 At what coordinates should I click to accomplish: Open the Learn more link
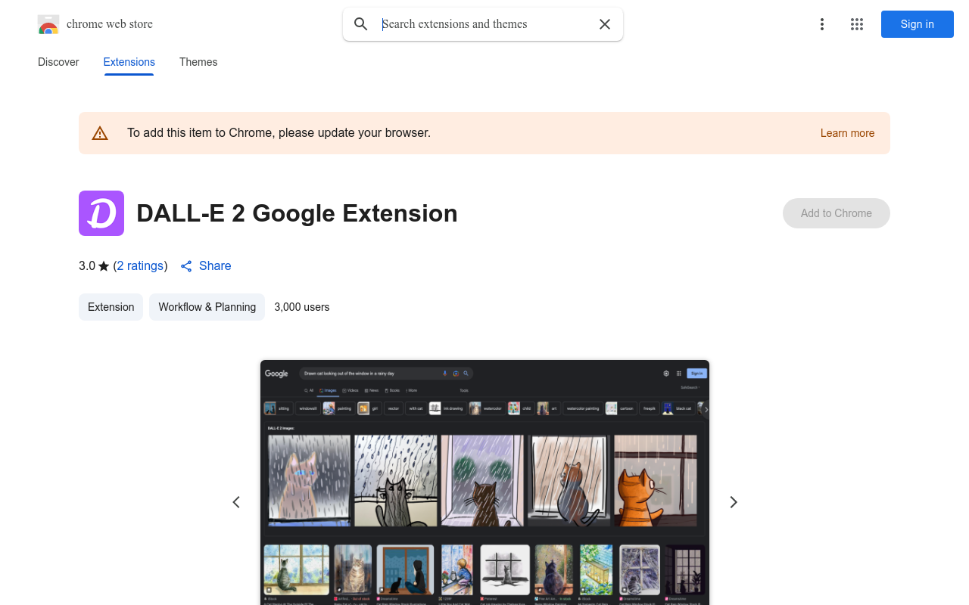[847, 133]
